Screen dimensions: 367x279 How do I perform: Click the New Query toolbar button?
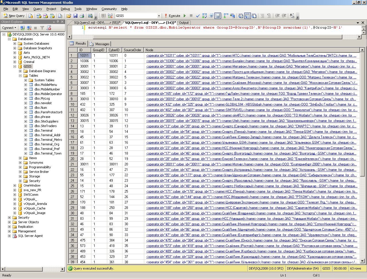tap(14, 16)
